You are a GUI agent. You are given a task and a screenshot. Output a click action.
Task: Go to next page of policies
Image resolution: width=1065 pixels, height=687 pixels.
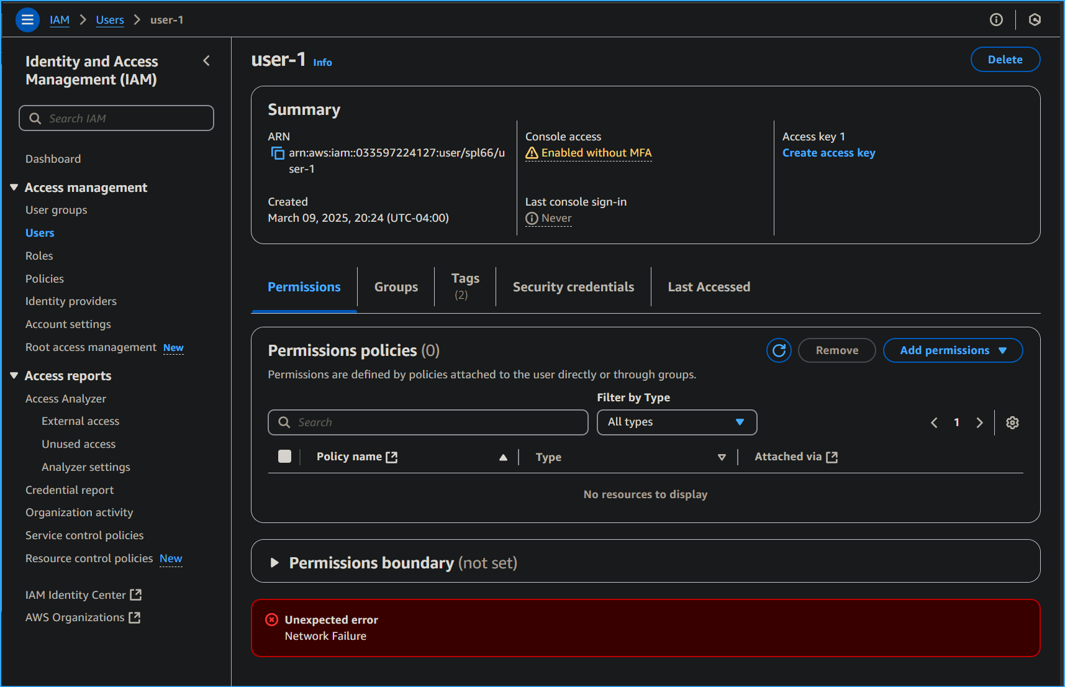[979, 422]
